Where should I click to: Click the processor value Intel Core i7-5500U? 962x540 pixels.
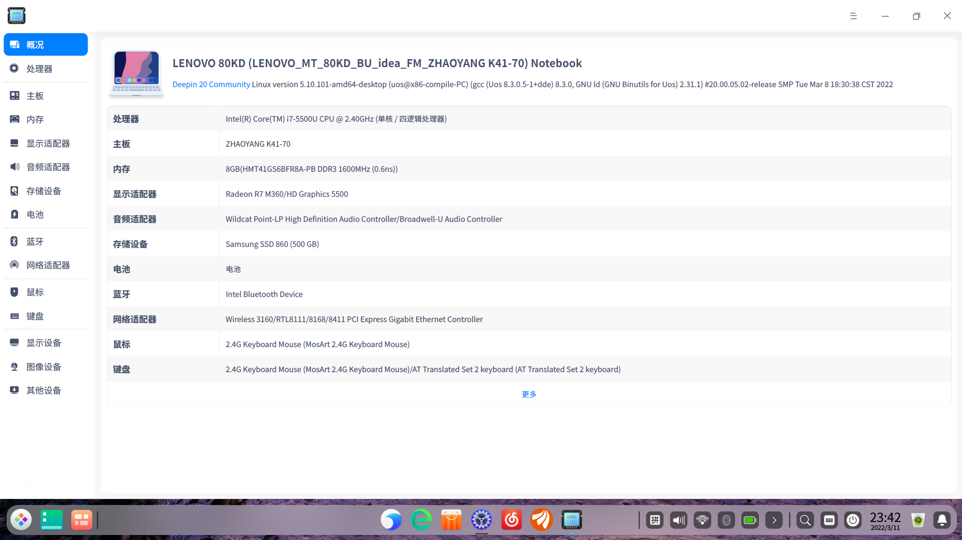[336, 119]
